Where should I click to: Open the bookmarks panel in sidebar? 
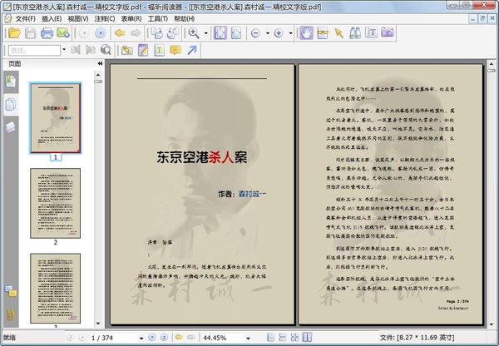(x=10, y=81)
